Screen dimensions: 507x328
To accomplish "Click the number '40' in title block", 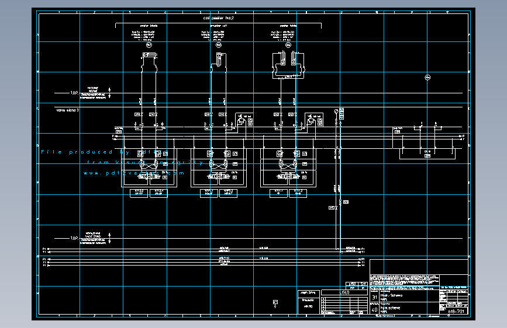I will [x=374, y=309].
